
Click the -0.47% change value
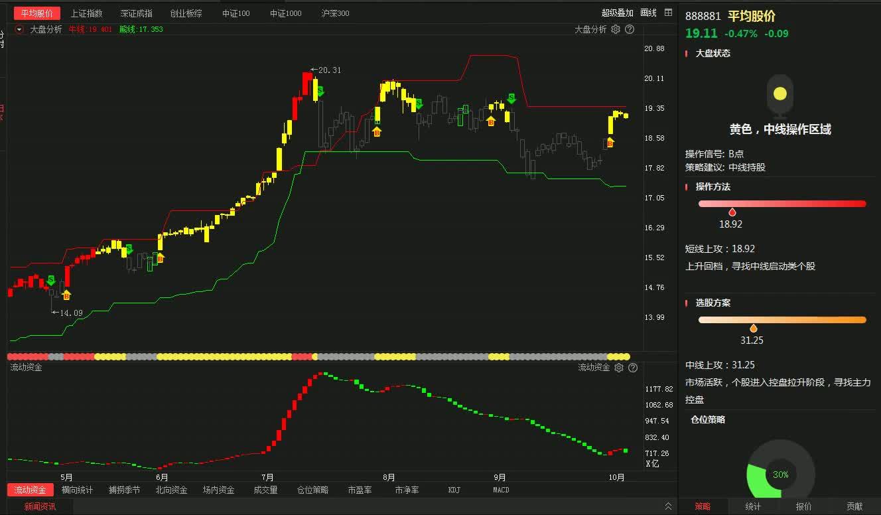pyautogui.click(x=741, y=34)
